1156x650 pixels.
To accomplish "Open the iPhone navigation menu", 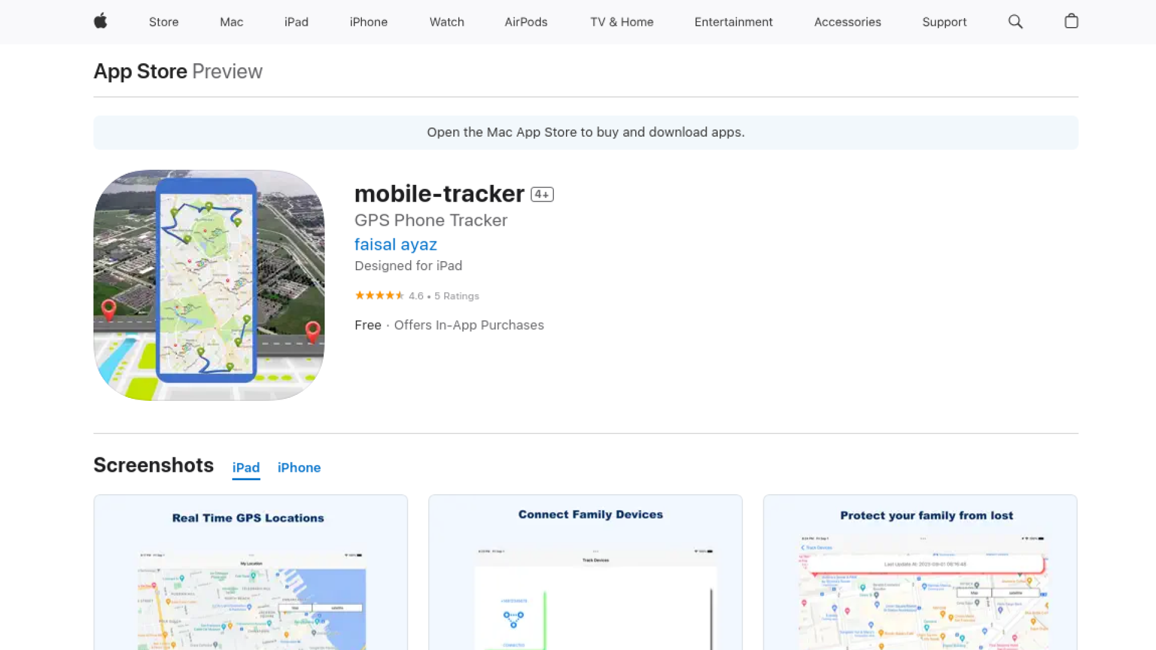I will [368, 22].
